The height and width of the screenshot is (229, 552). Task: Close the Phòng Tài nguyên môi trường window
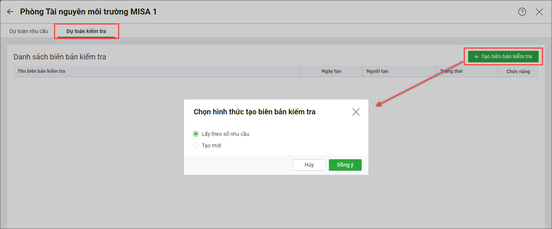[539, 12]
